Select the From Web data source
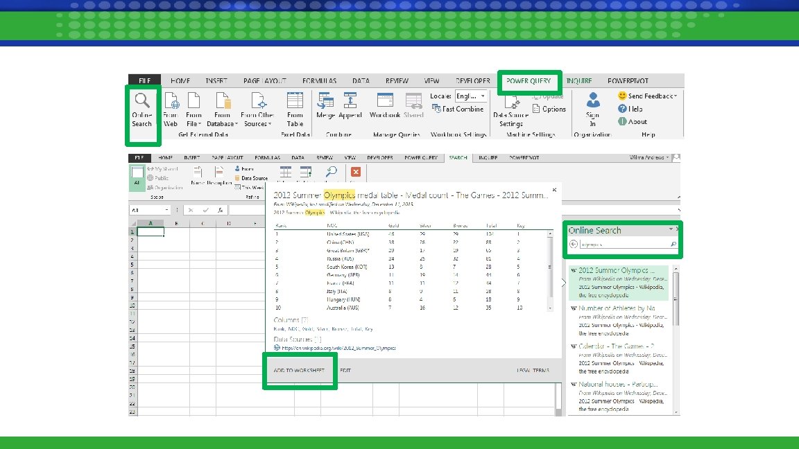The width and height of the screenshot is (799, 449). 171,110
